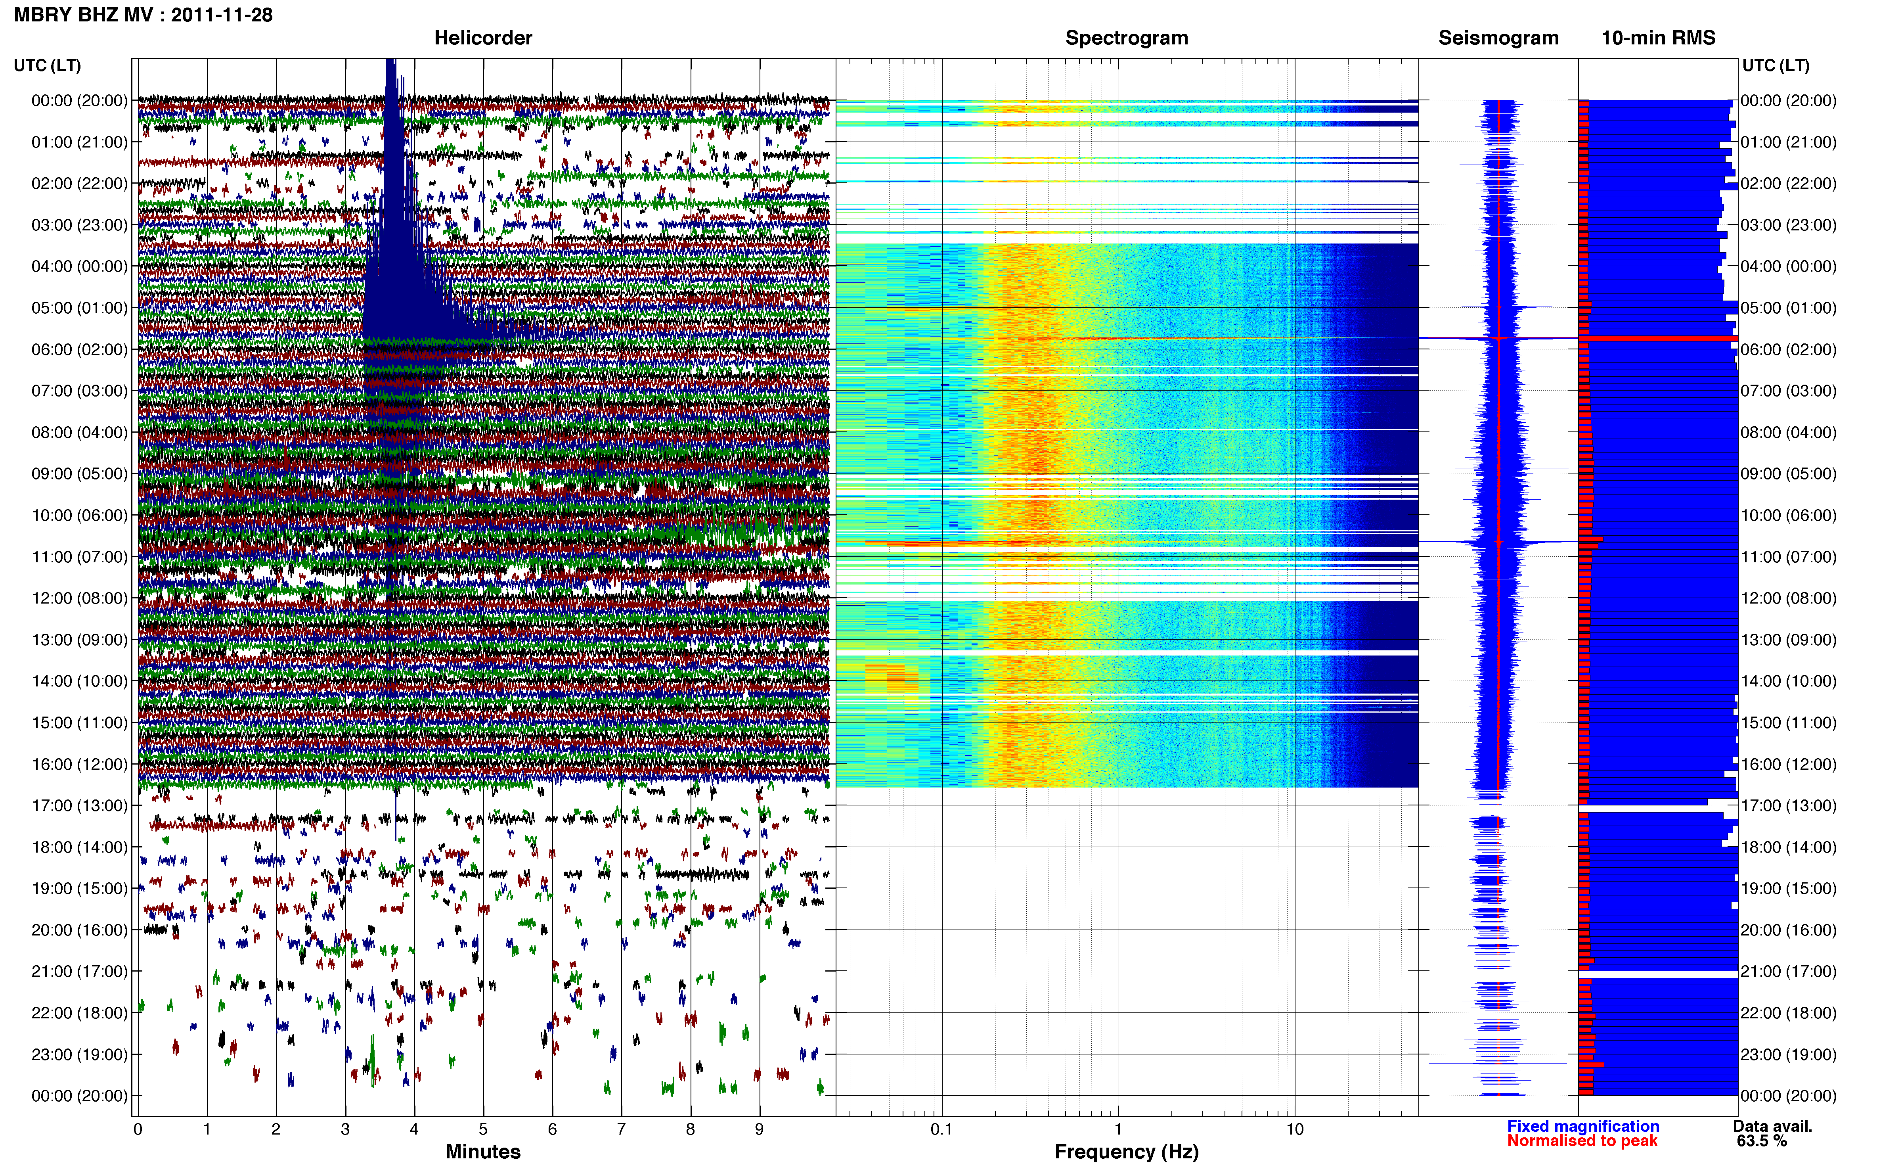This screenshot has width=1879, height=1175.
Task: Click the right 'UTC (LT)' axis label
Action: (x=1776, y=65)
